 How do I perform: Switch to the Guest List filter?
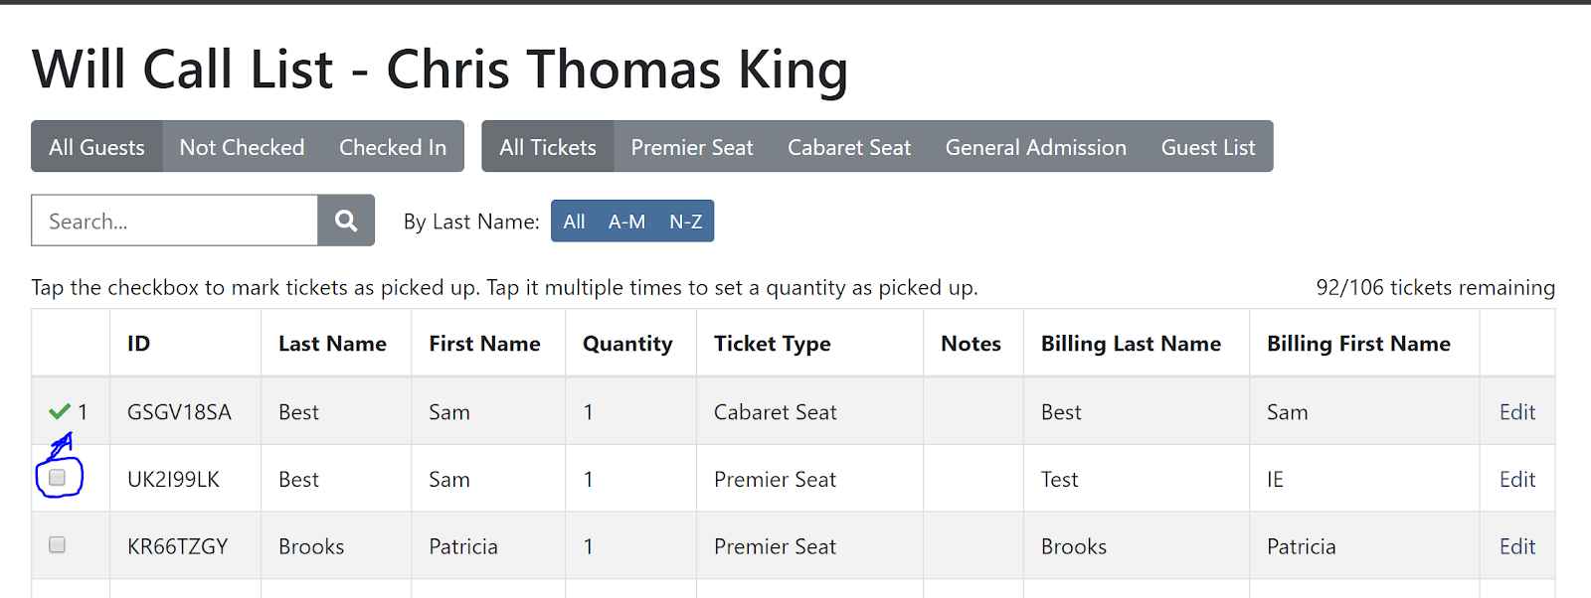[x=1208, y=147]
